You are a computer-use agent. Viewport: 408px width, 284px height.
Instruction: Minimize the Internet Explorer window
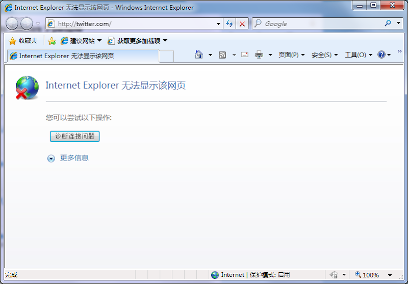[x=360, y=5]
